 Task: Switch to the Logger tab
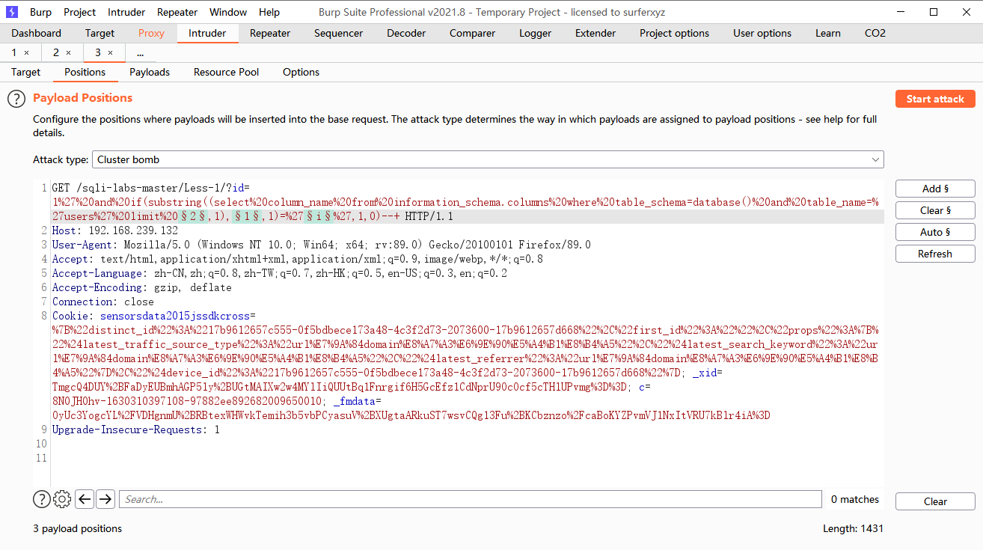coord(535,33)
